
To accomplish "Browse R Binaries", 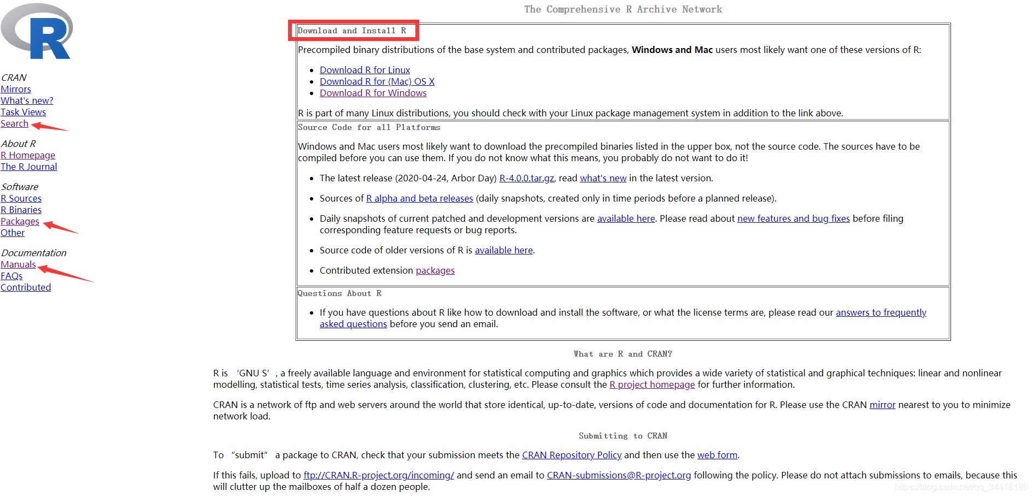I will [21, 210].
